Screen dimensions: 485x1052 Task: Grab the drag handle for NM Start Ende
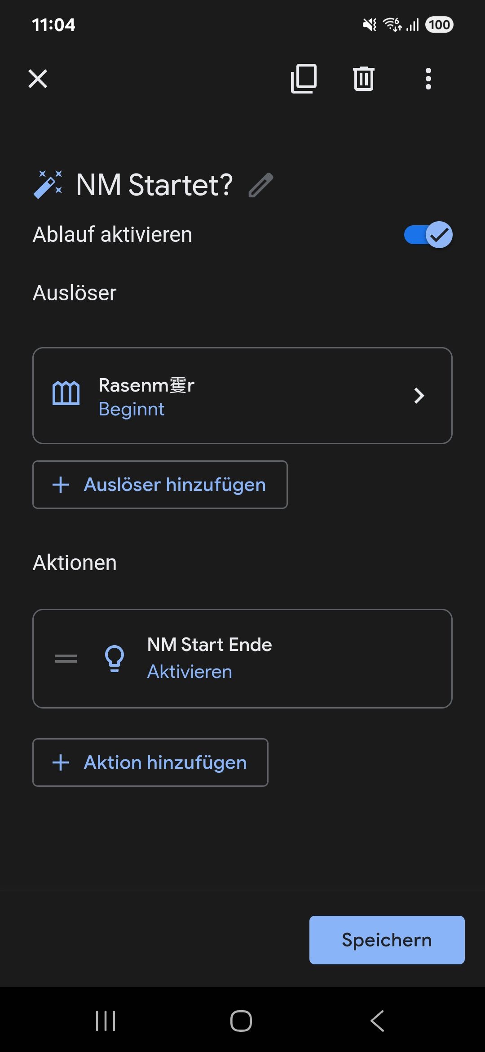click(x=66, y=659)
